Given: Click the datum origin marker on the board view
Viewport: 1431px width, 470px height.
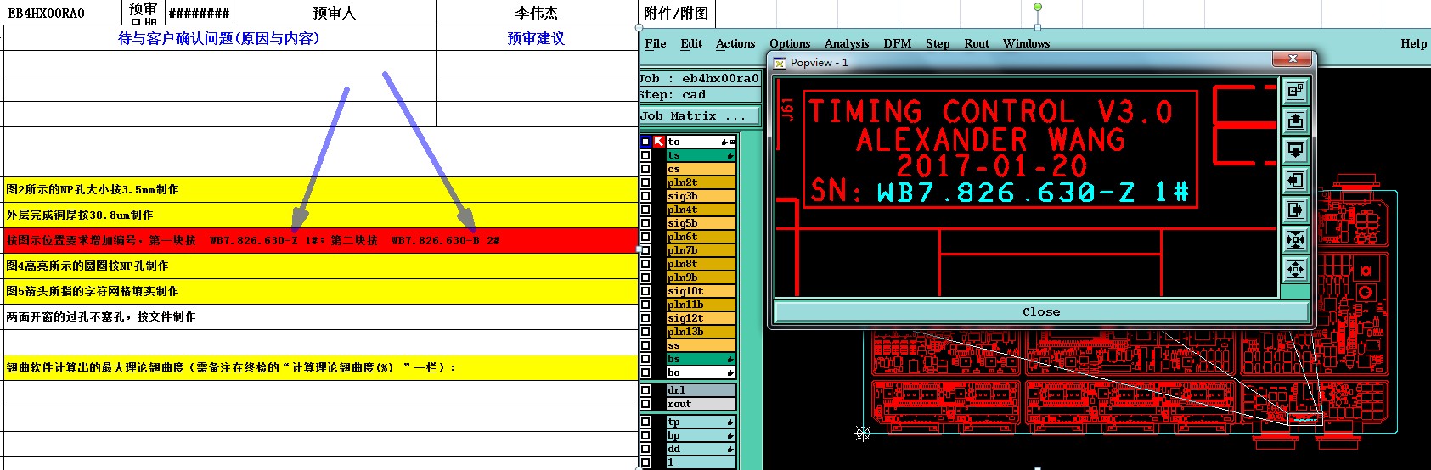Looking at the screenshot, I should pos(863,434).
